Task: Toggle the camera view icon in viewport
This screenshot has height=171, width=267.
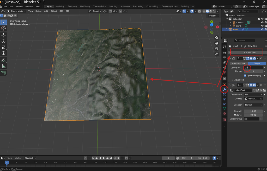Action: point(217,49)
